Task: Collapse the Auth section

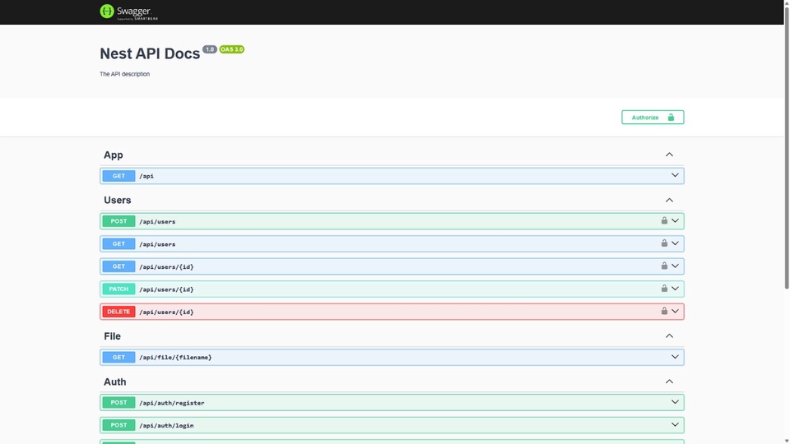Action: [669, 382]
